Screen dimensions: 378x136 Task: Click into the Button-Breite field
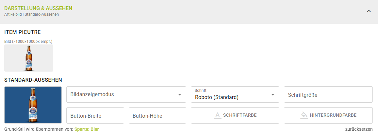pyautogui.click(x=95, y=115)
